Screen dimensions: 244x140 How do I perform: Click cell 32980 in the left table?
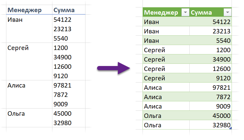point(63,123)
